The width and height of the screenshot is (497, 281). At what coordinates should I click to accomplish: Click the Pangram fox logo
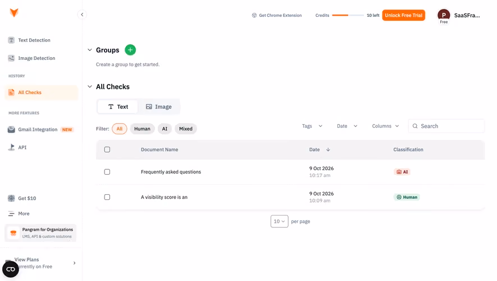coord(14,12)
